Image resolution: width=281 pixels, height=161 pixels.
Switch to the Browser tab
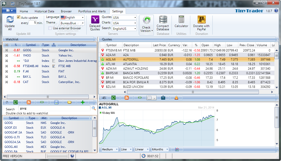tap(66, 11)
